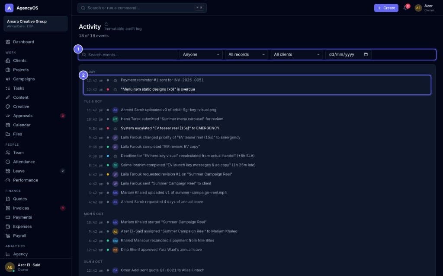Image resolution: width=443 pixels, height=276 pixels.
Task: Click the Files folder icon
Action: click(8, 135)
